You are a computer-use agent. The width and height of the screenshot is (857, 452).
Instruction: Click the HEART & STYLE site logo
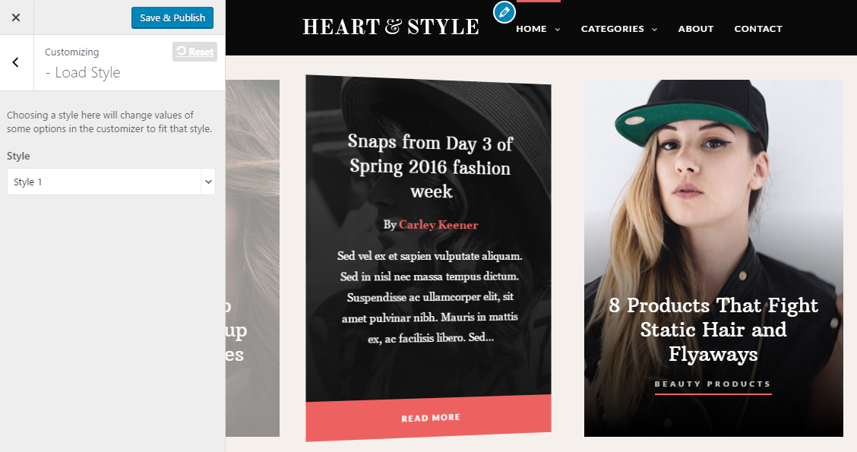click(x=391, y=27)
